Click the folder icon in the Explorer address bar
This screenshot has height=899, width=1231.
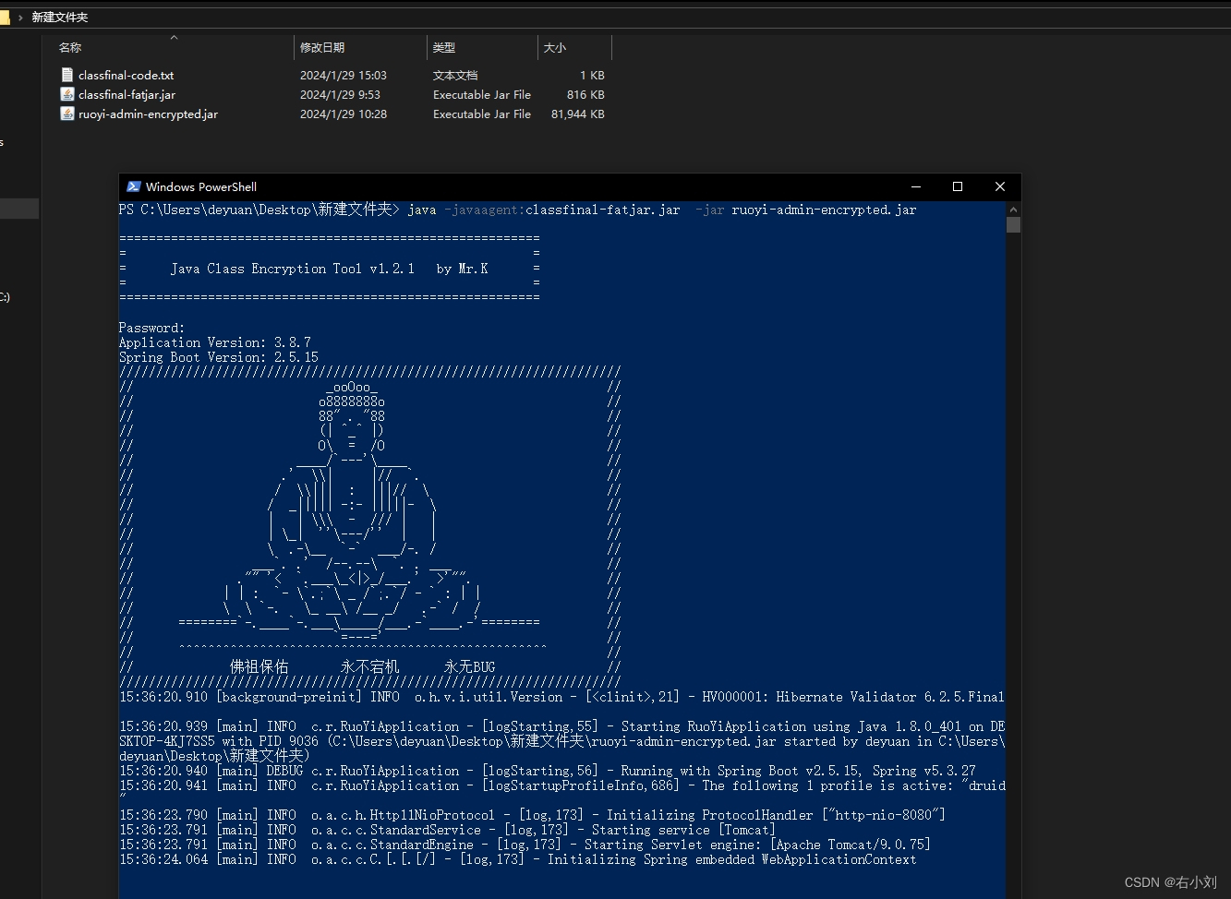5,17
